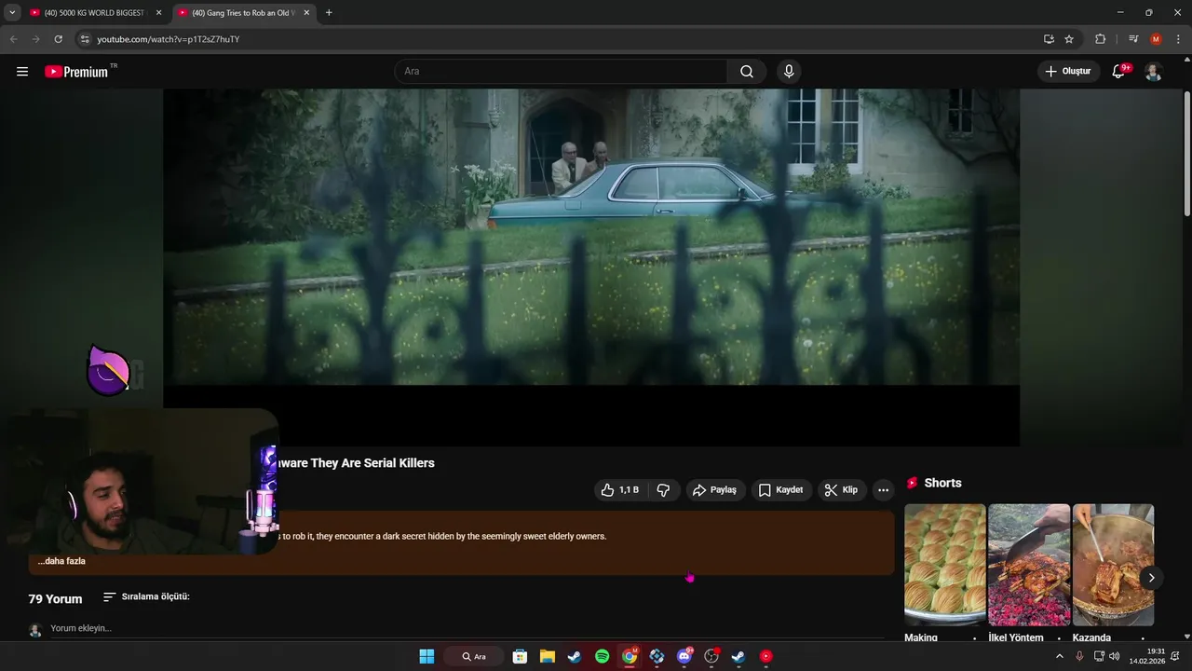Create a clip with Klip button
Viewport: 1192px width, 671px height.
pyautogui.click(x=842, y=490)
